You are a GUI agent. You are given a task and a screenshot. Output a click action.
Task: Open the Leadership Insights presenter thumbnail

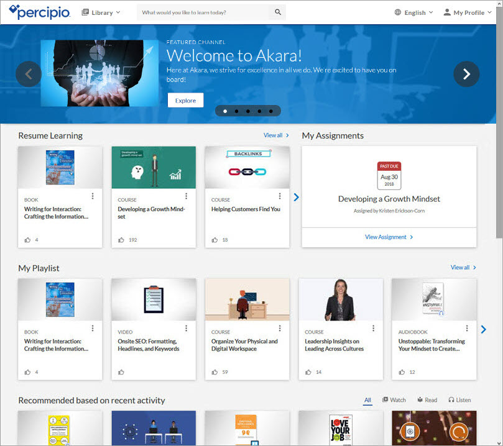click(x=341, y=299)
